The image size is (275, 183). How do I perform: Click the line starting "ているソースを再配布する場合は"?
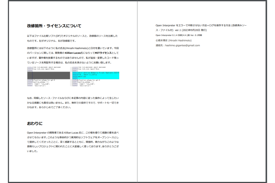click(69, 63)
